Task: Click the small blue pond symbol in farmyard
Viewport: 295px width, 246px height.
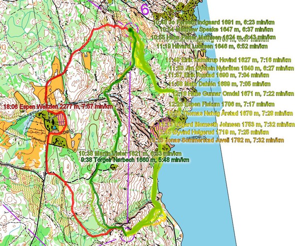Action: click(x=54, y=128)
